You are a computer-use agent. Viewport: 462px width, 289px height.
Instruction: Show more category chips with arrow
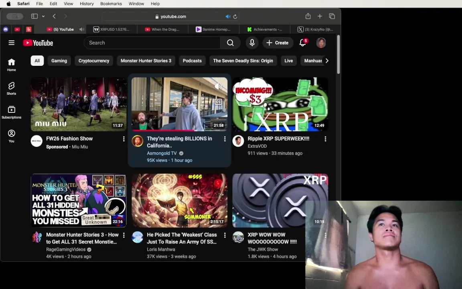pyautogui.click(x=327, y=61)
